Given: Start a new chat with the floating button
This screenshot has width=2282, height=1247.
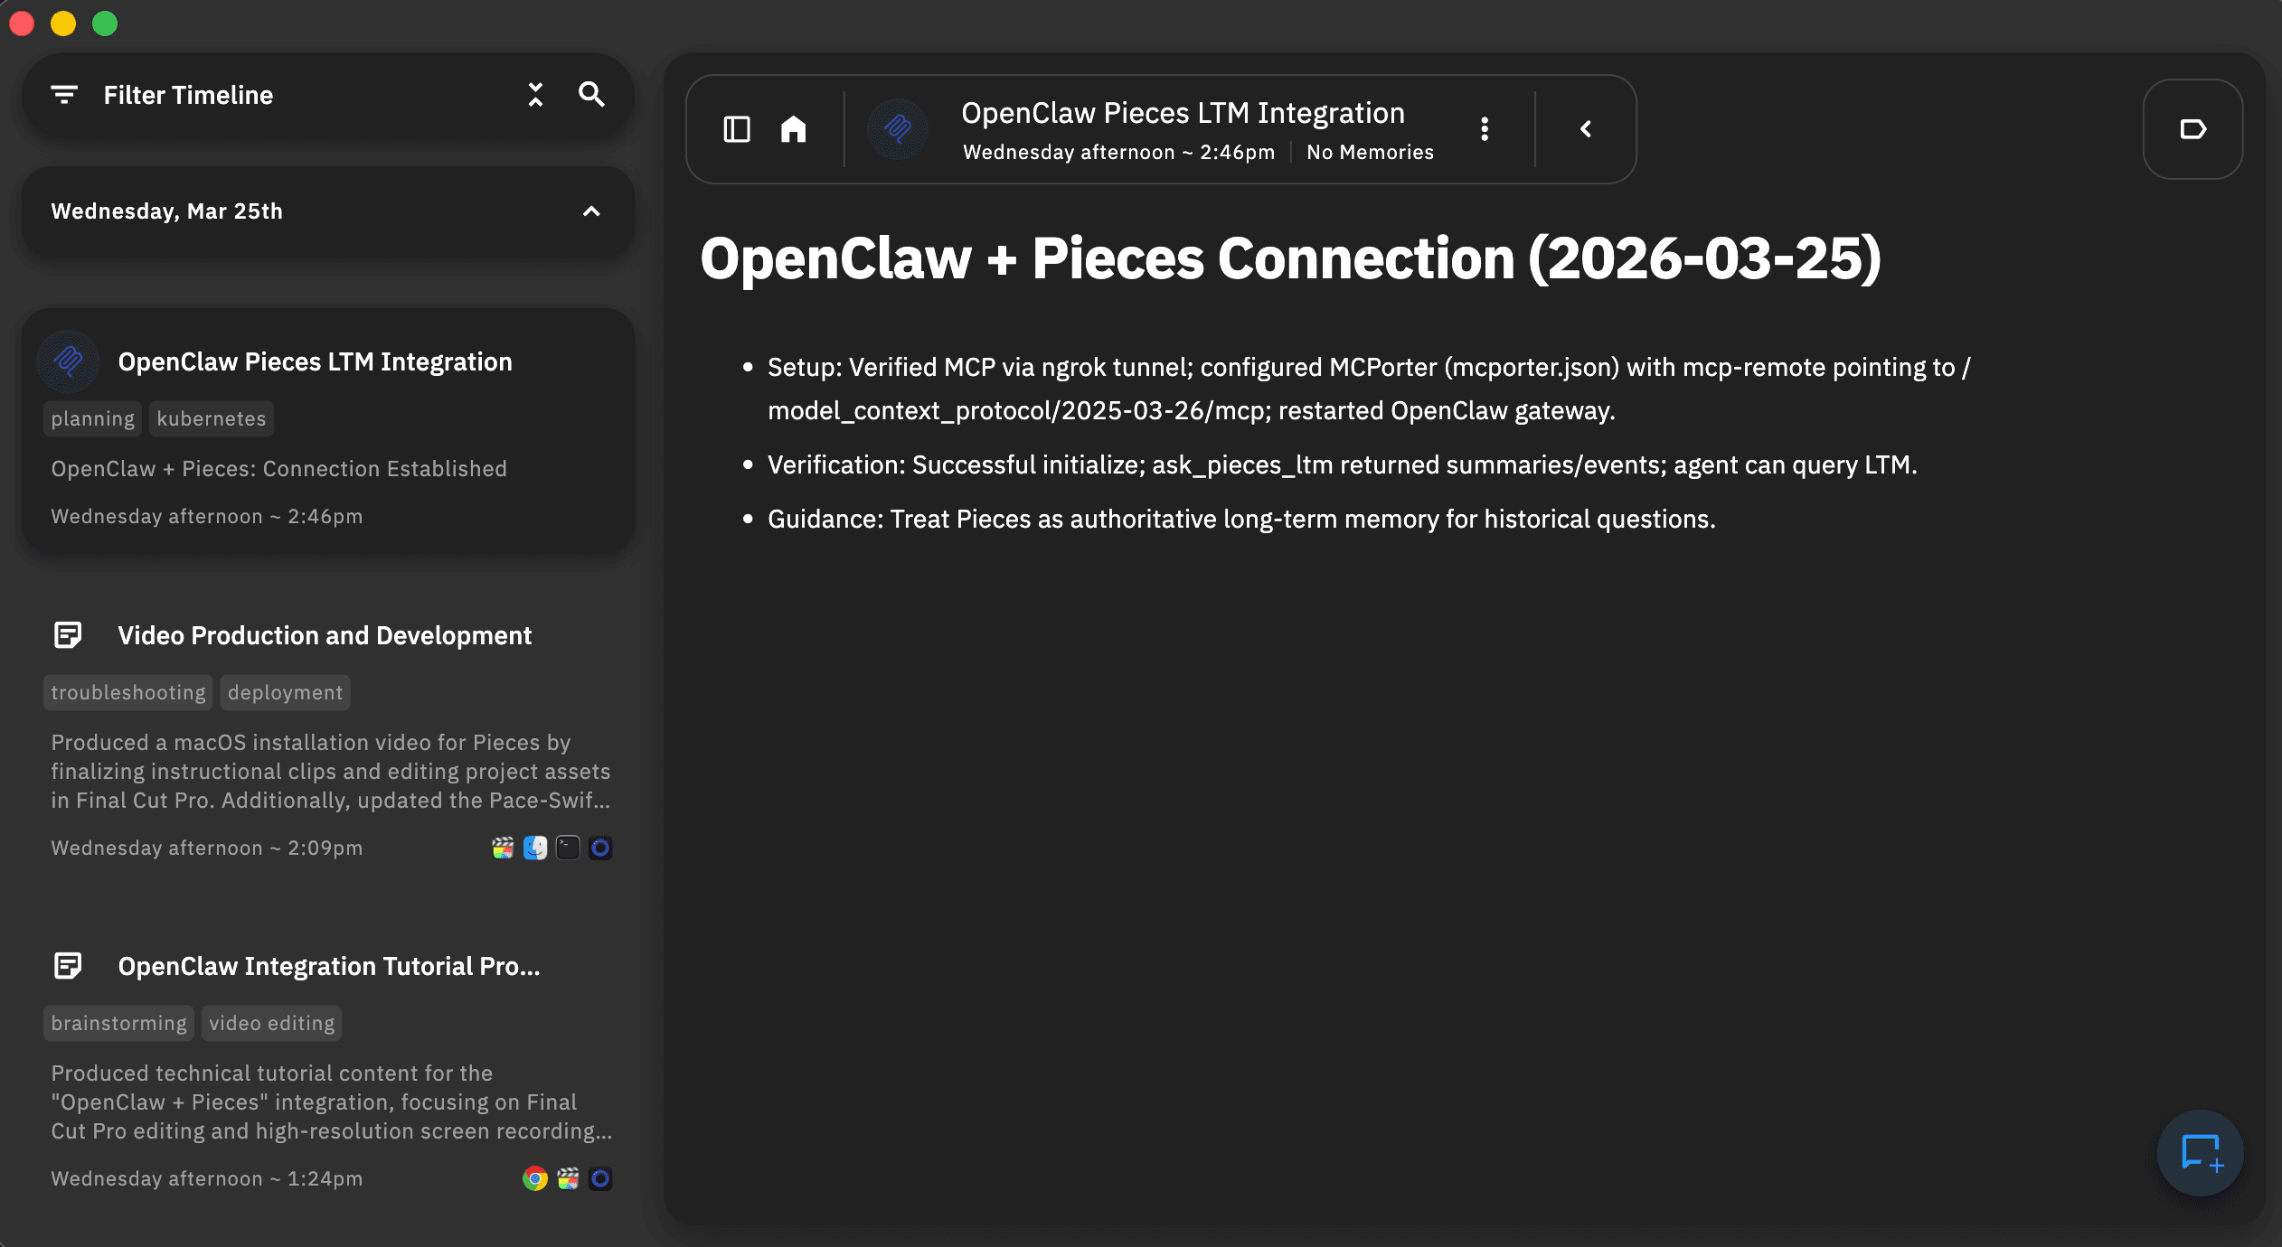Looking at the screenshot, I should (2200, 1152).
